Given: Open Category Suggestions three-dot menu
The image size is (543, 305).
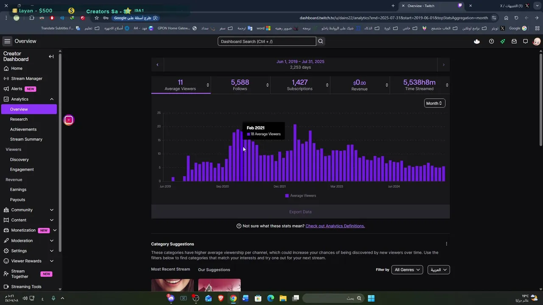Looking at the screenshot, I should tap(446, 244).
